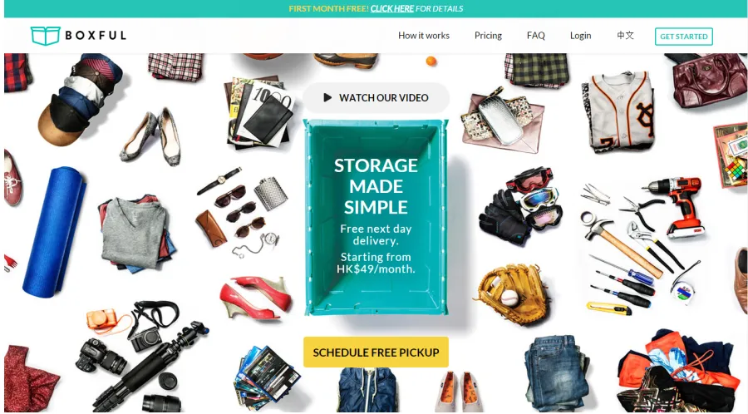Click the Watch Our Video button

(376, 98)
